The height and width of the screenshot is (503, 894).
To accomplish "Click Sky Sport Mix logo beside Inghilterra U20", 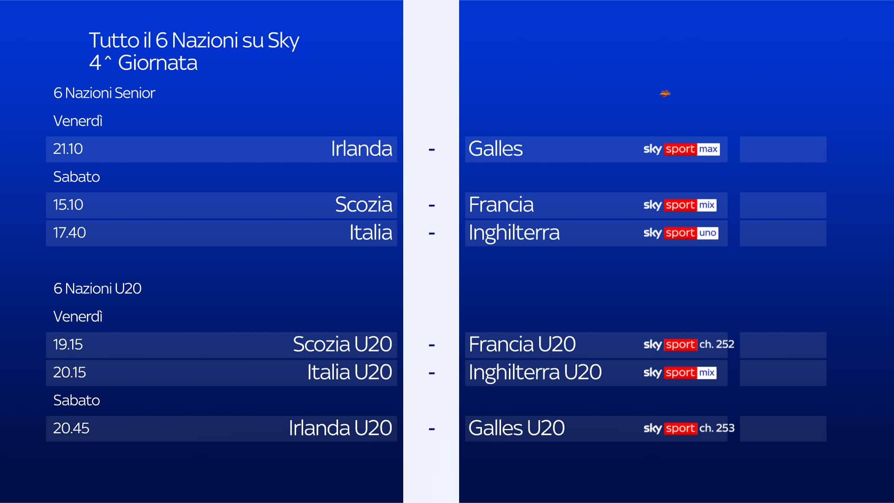I will (679, 373).
